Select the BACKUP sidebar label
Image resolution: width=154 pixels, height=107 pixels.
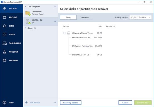(x=13, y=9)
